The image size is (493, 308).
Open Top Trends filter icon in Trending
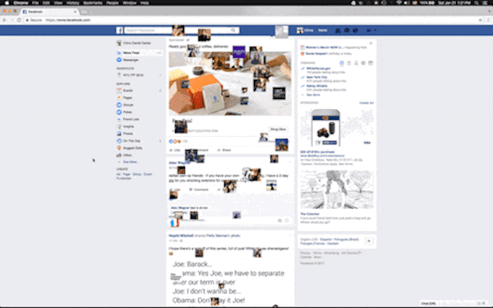(x=342, y=63)
